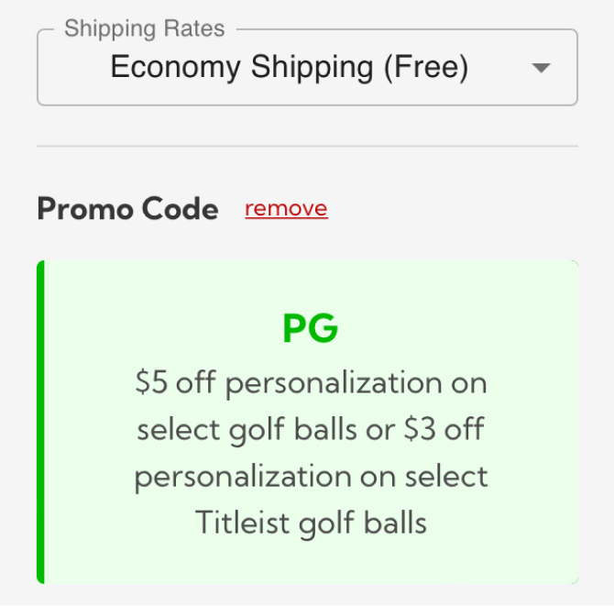Click the "$3 off" text in promo description
614x606 pixels.
443,429
